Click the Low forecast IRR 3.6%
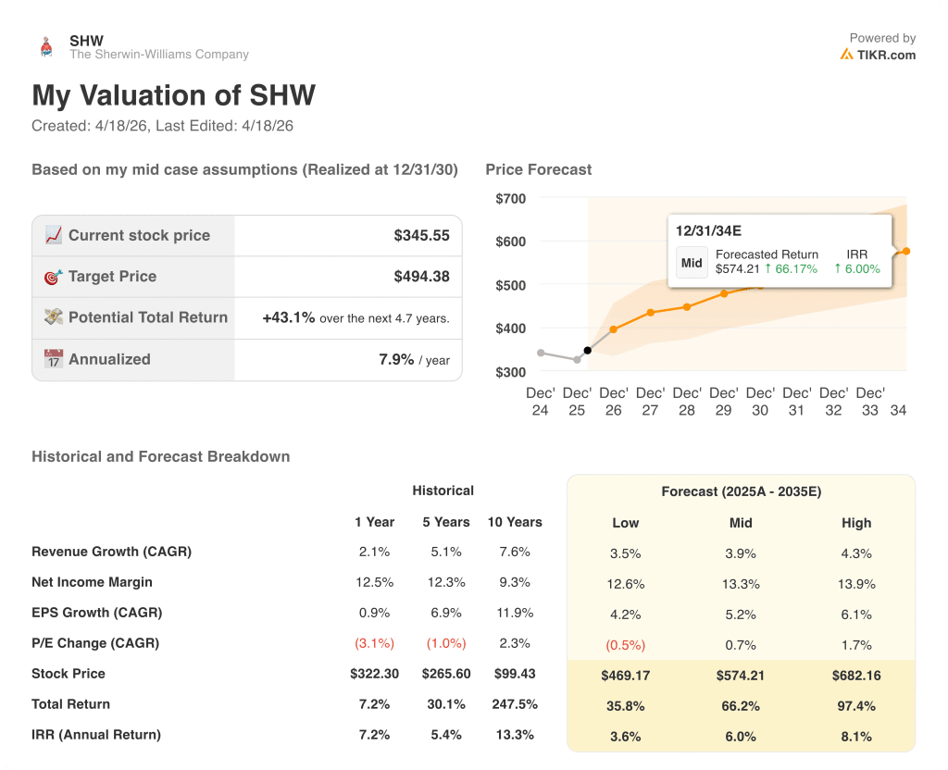This screenshot has height=770, width=948. coord(625,736)
